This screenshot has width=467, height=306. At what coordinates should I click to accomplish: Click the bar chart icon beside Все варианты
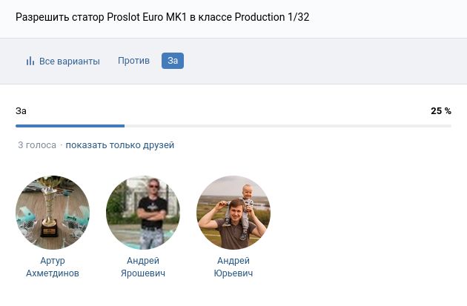coord(30,61)
